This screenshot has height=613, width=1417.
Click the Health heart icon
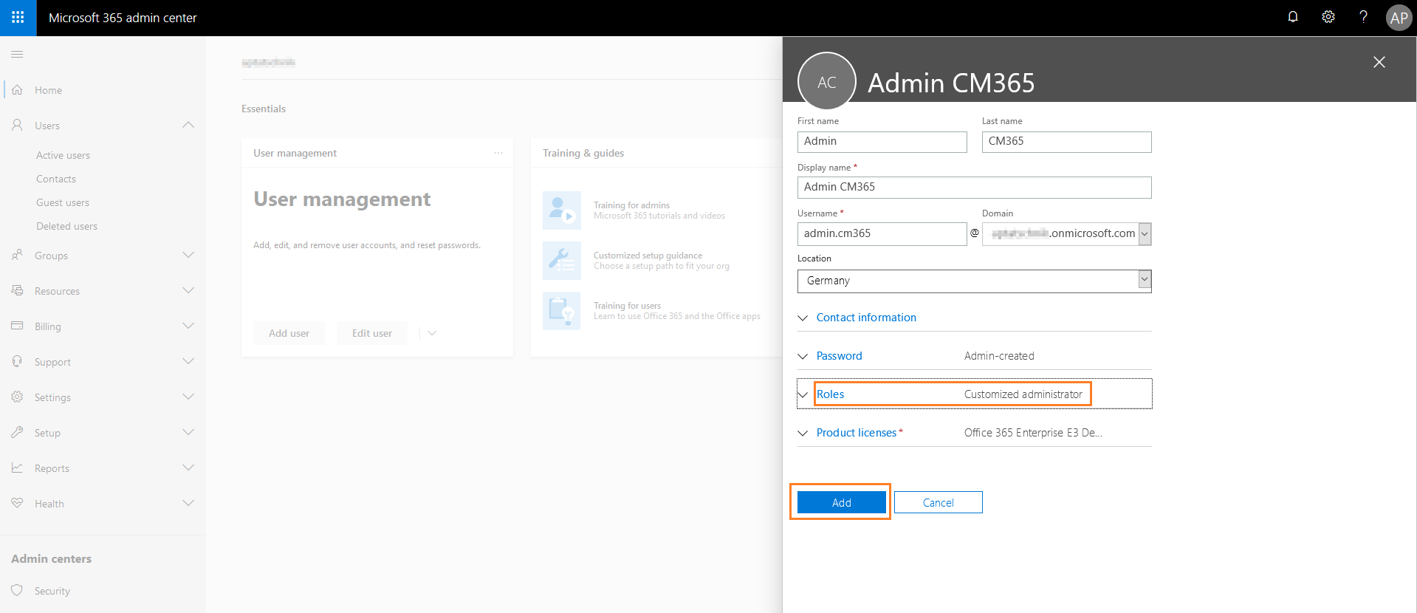[17, 503]
